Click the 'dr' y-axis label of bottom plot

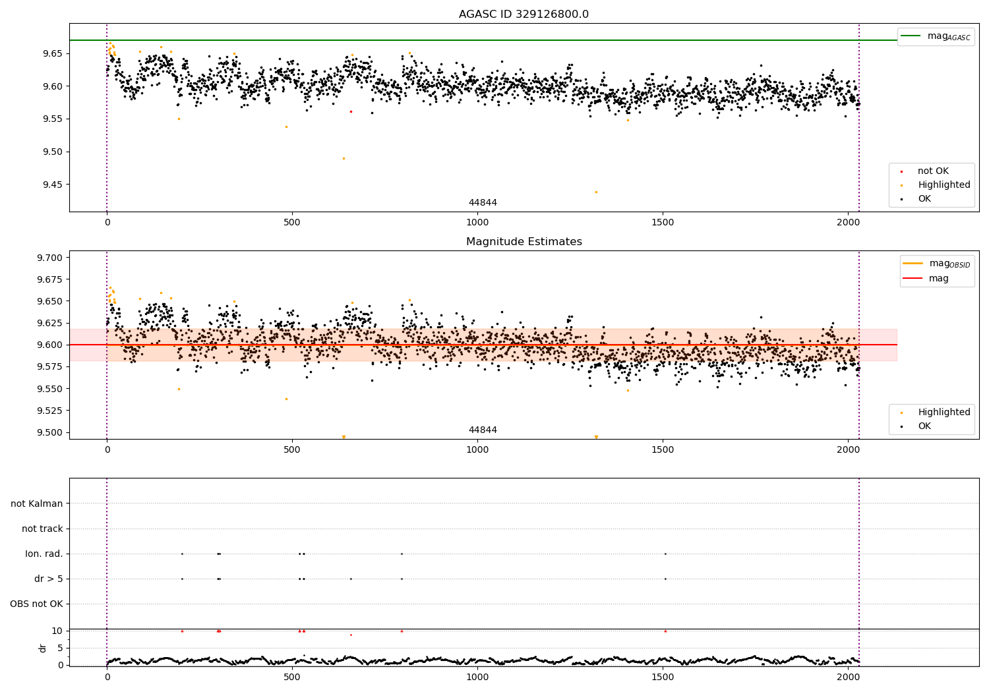(x=43, y=648)
